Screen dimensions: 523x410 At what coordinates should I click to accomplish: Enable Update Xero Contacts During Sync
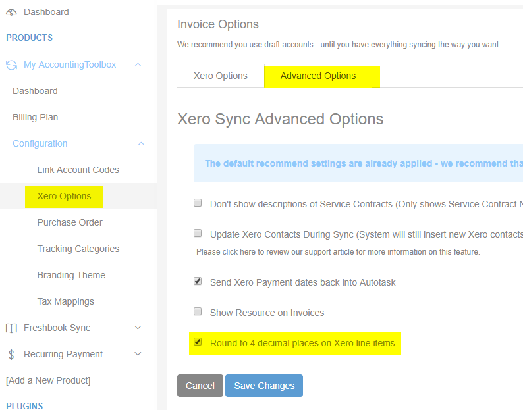click(x=198, y=233)
